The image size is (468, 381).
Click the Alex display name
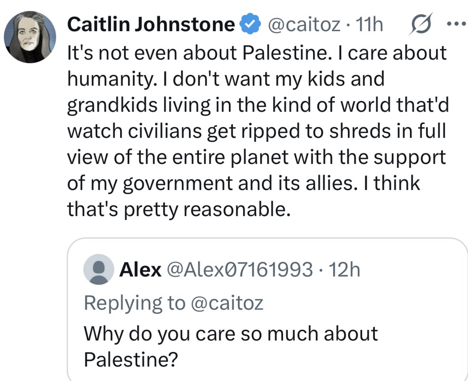[140, 269]
